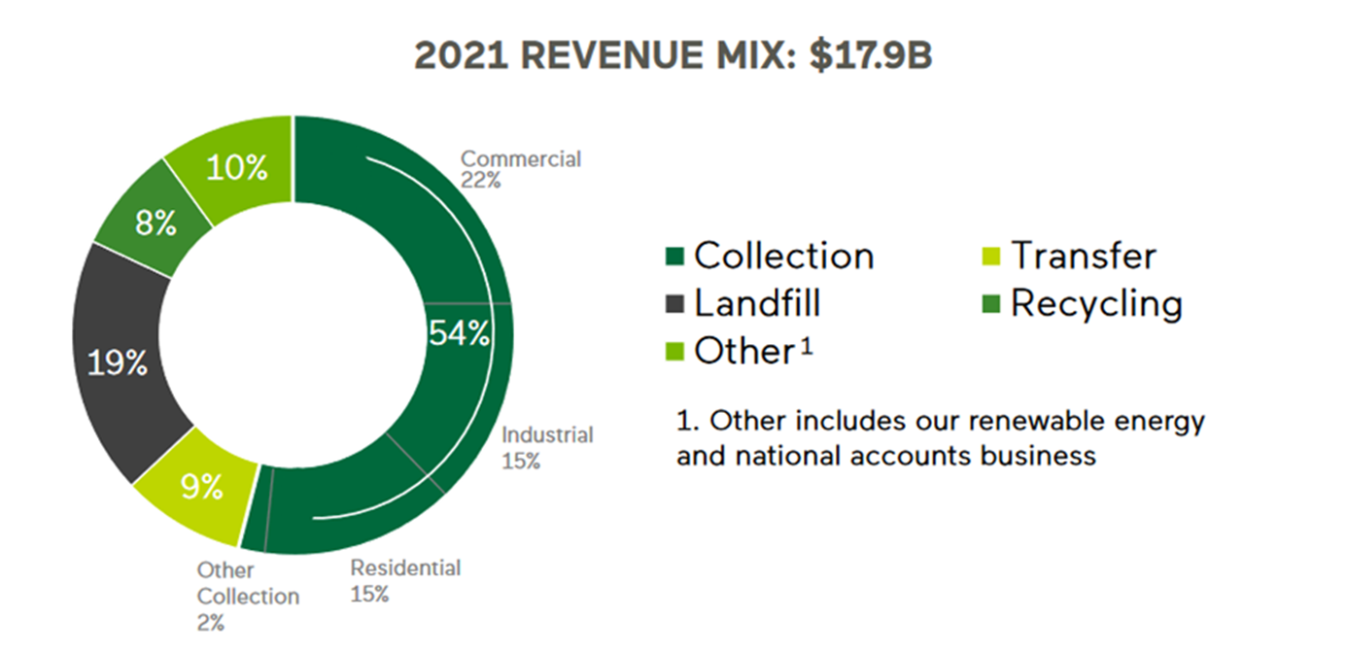Click the Other legend color square
Screen dimensions: 1347x653
pos(676,352)
